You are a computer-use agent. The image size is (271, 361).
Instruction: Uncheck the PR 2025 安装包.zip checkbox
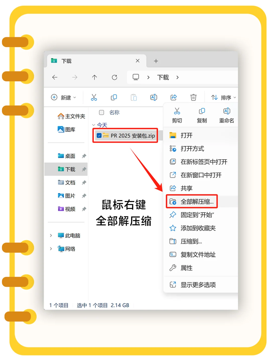pyautogui.click(x=99, y=135)
